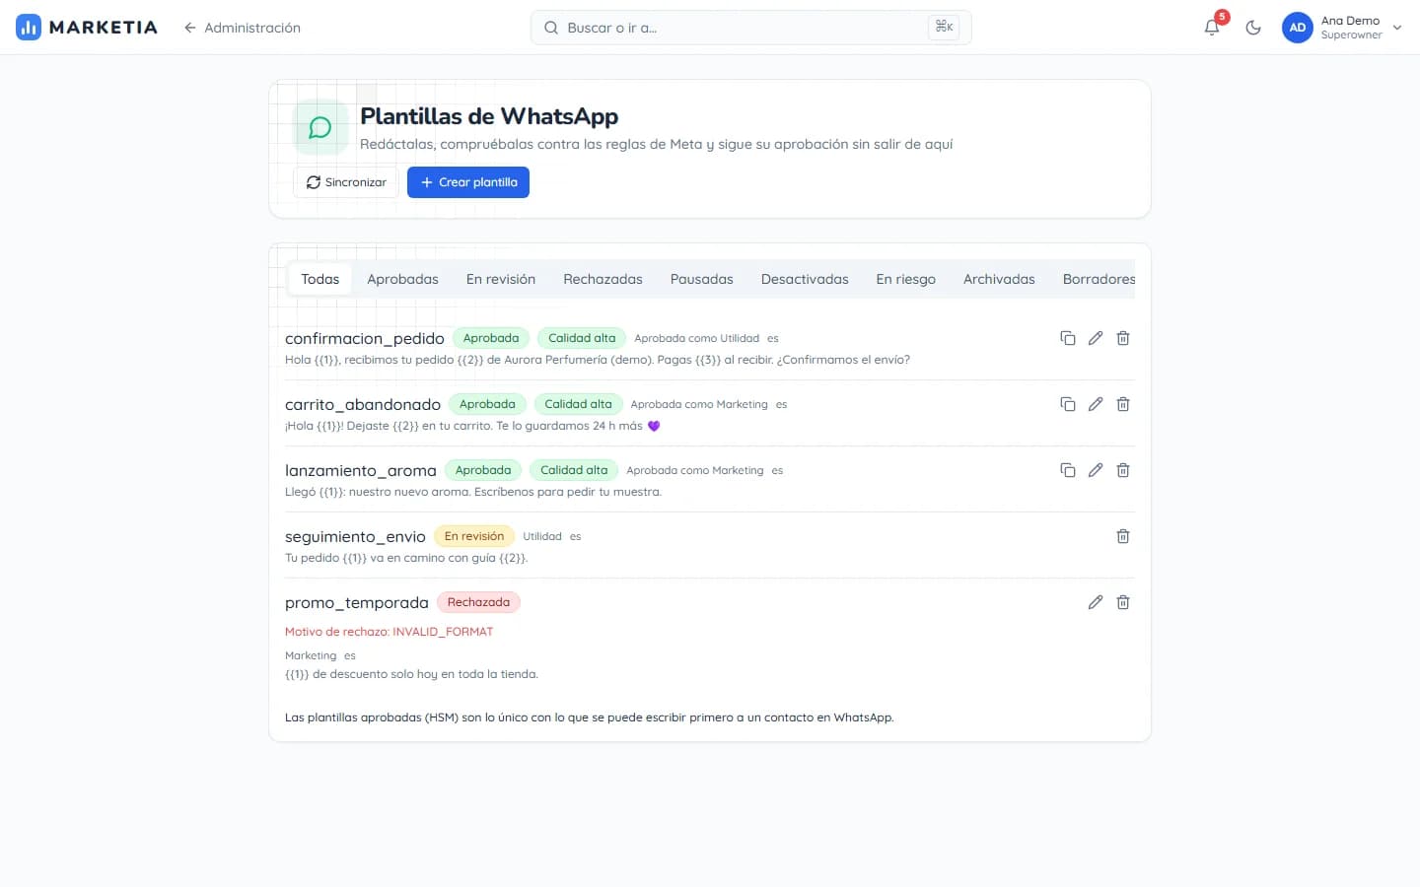The width and height of the screenshot is (1420, 887).
Task: Click the confirmacion_pedido template name
Action: pos(365,338)
